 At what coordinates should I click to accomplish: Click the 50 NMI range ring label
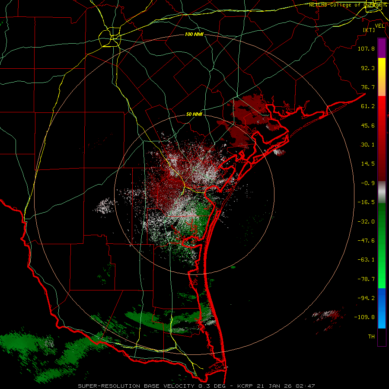[194, 115]
